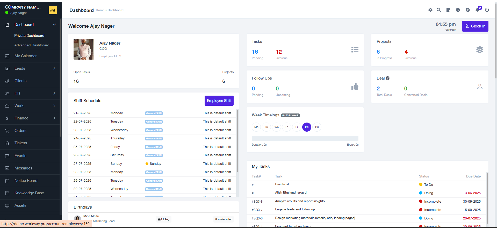Image resolution: width=497 pixels, height=228 pixels.
Task: Click the plus quick-add icon
Action: point(468,10)
